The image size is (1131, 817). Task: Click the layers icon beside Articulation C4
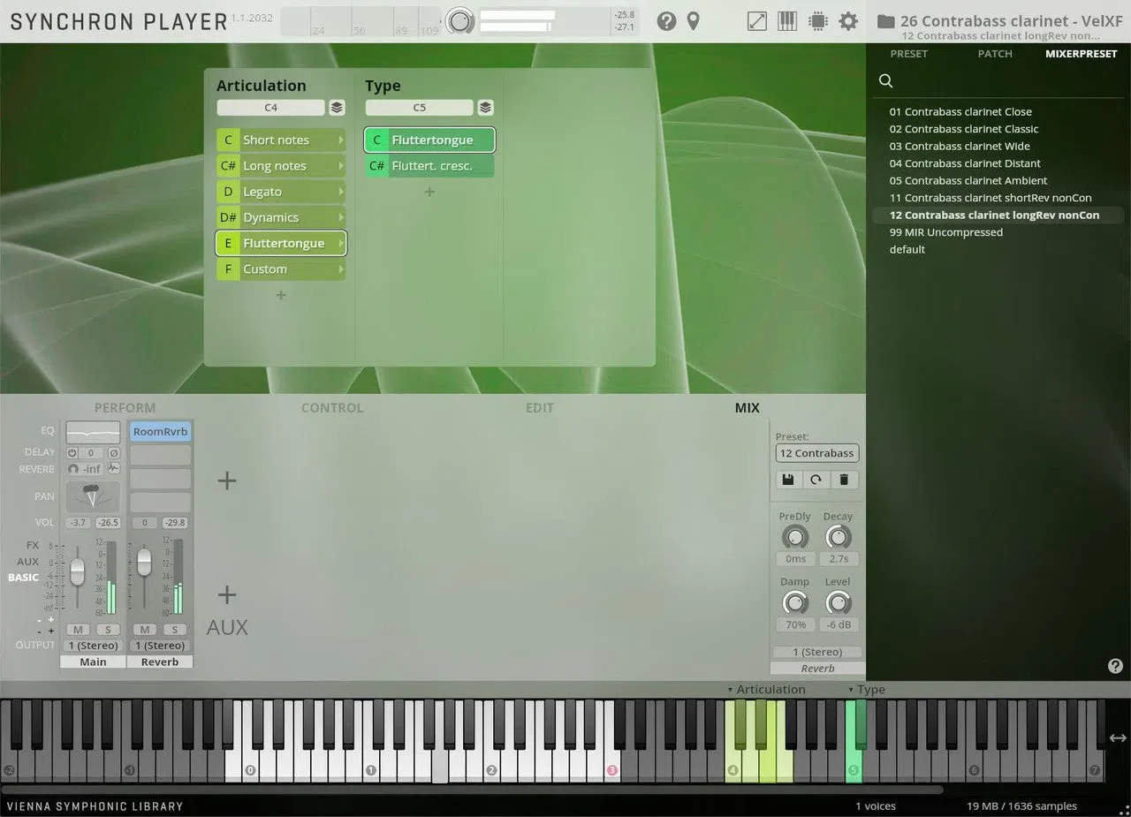tap(337, 108)
